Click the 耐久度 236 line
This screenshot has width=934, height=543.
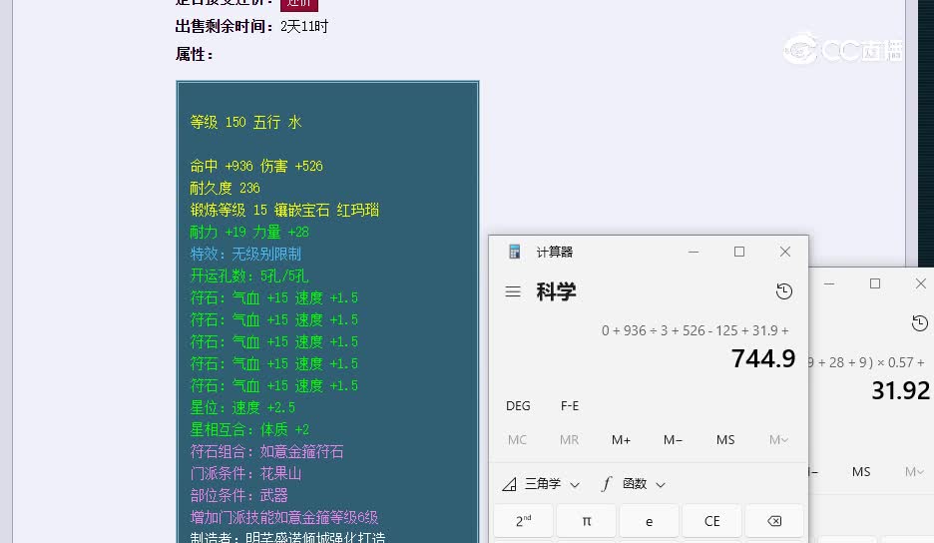tap(225, 188)
